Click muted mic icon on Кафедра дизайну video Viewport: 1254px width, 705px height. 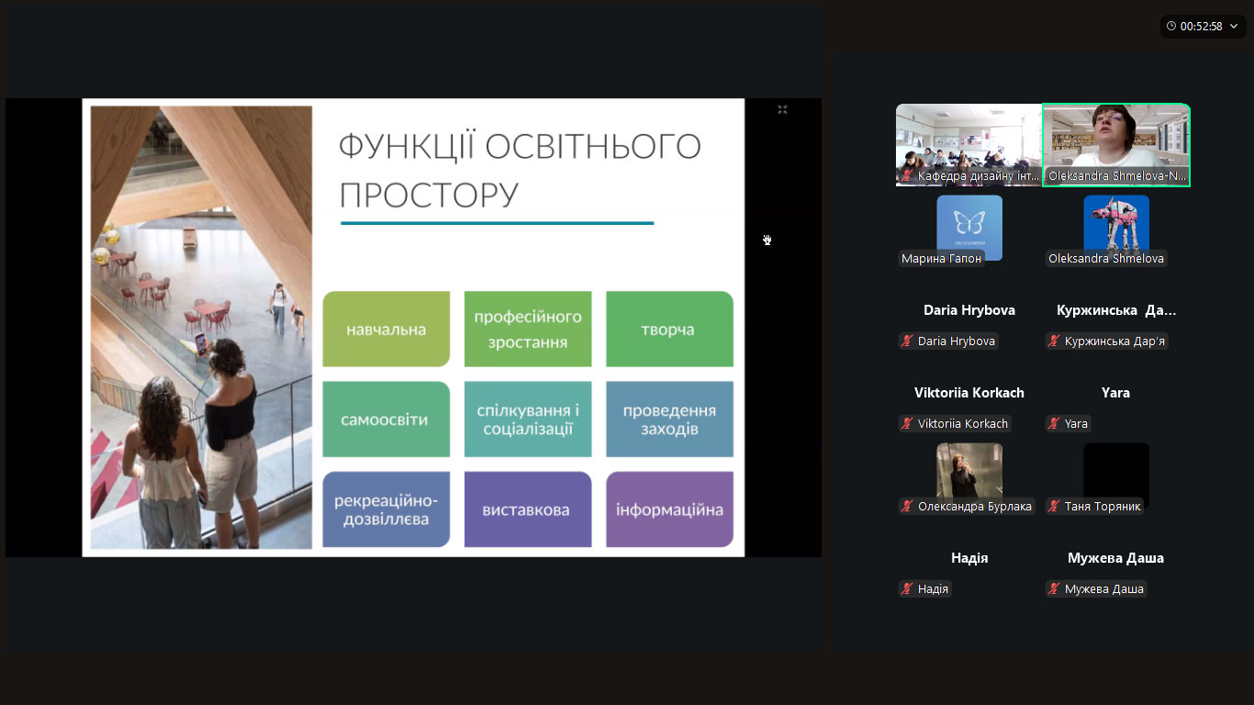tap(907, 175)
